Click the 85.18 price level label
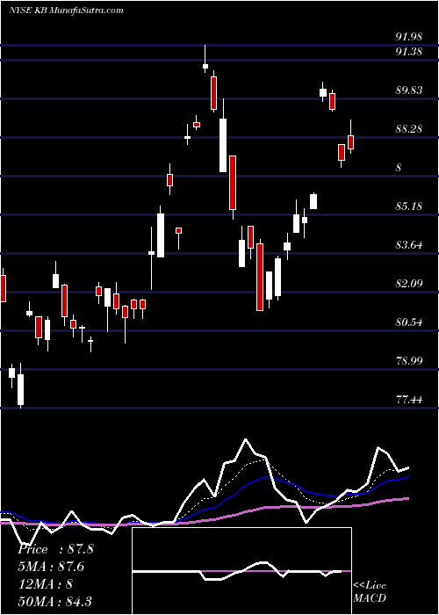Screen dimensions: 439x615 (409, 206)
